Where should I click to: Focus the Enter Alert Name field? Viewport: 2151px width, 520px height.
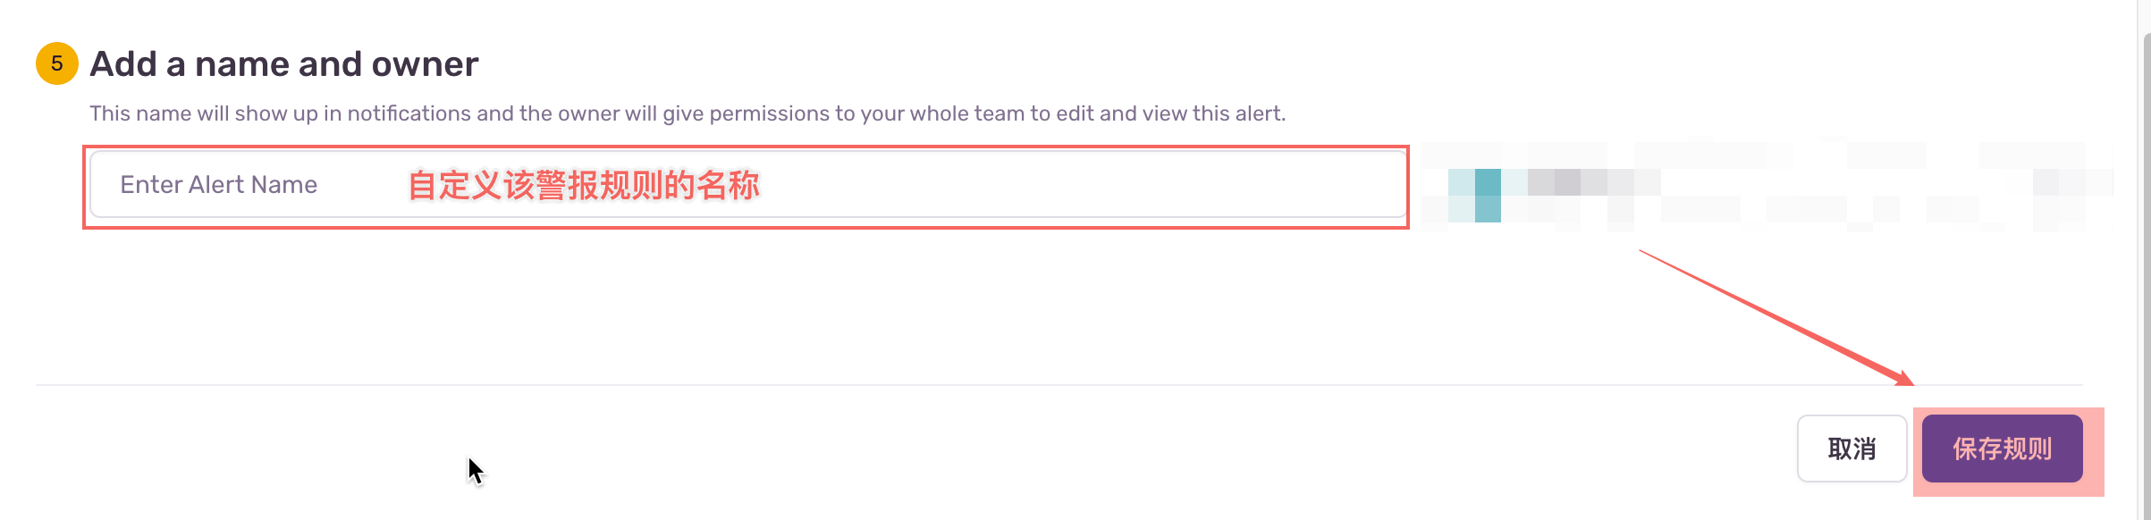pos(749,185)
